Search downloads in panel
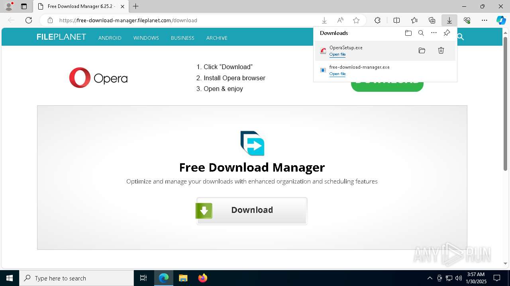The image size is (510, 286). tap(421, 33)
